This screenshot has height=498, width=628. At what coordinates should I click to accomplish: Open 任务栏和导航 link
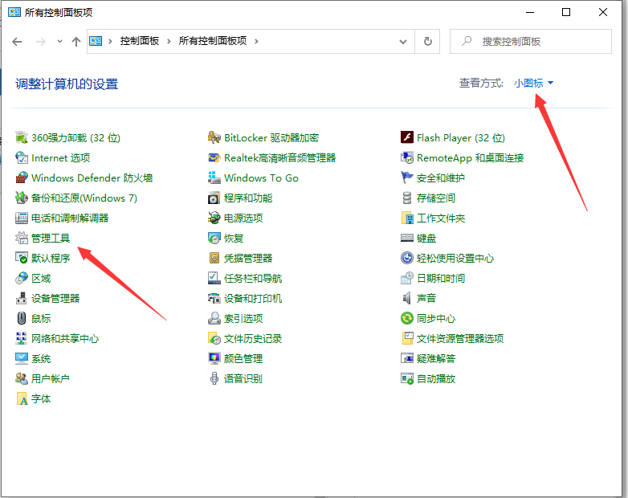[x=253, y=278]
